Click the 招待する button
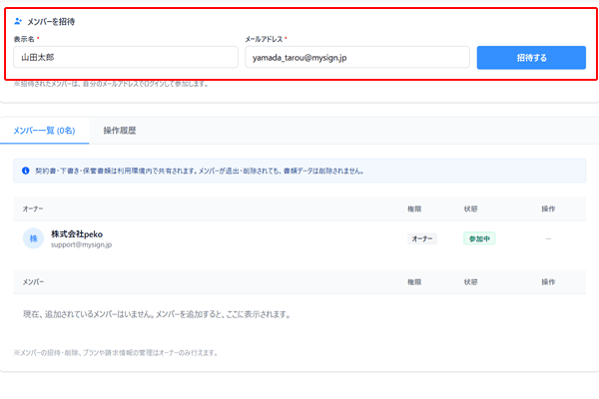599x399 pixels. (531, 58)
